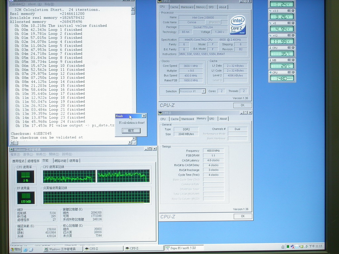Click the thermometer icon beside MB
339x254 pixels.
point(270,60)
